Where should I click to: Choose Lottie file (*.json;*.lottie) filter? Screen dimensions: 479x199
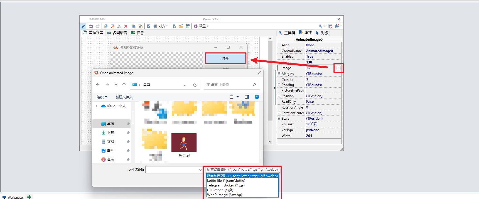click(x=242, y=181)
